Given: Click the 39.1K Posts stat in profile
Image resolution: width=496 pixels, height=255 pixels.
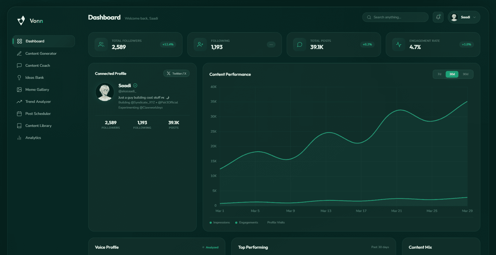Looking at the screenshot, I should pyautogui.click(x=174, y=125).
